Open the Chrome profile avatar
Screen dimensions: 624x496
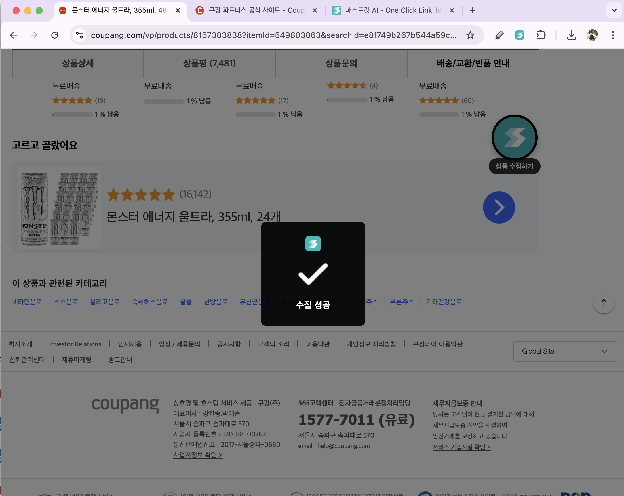point(592,35)
